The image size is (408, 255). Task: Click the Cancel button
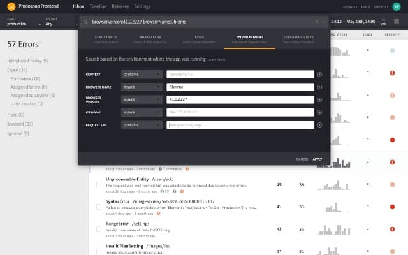(x=302, y=159)
